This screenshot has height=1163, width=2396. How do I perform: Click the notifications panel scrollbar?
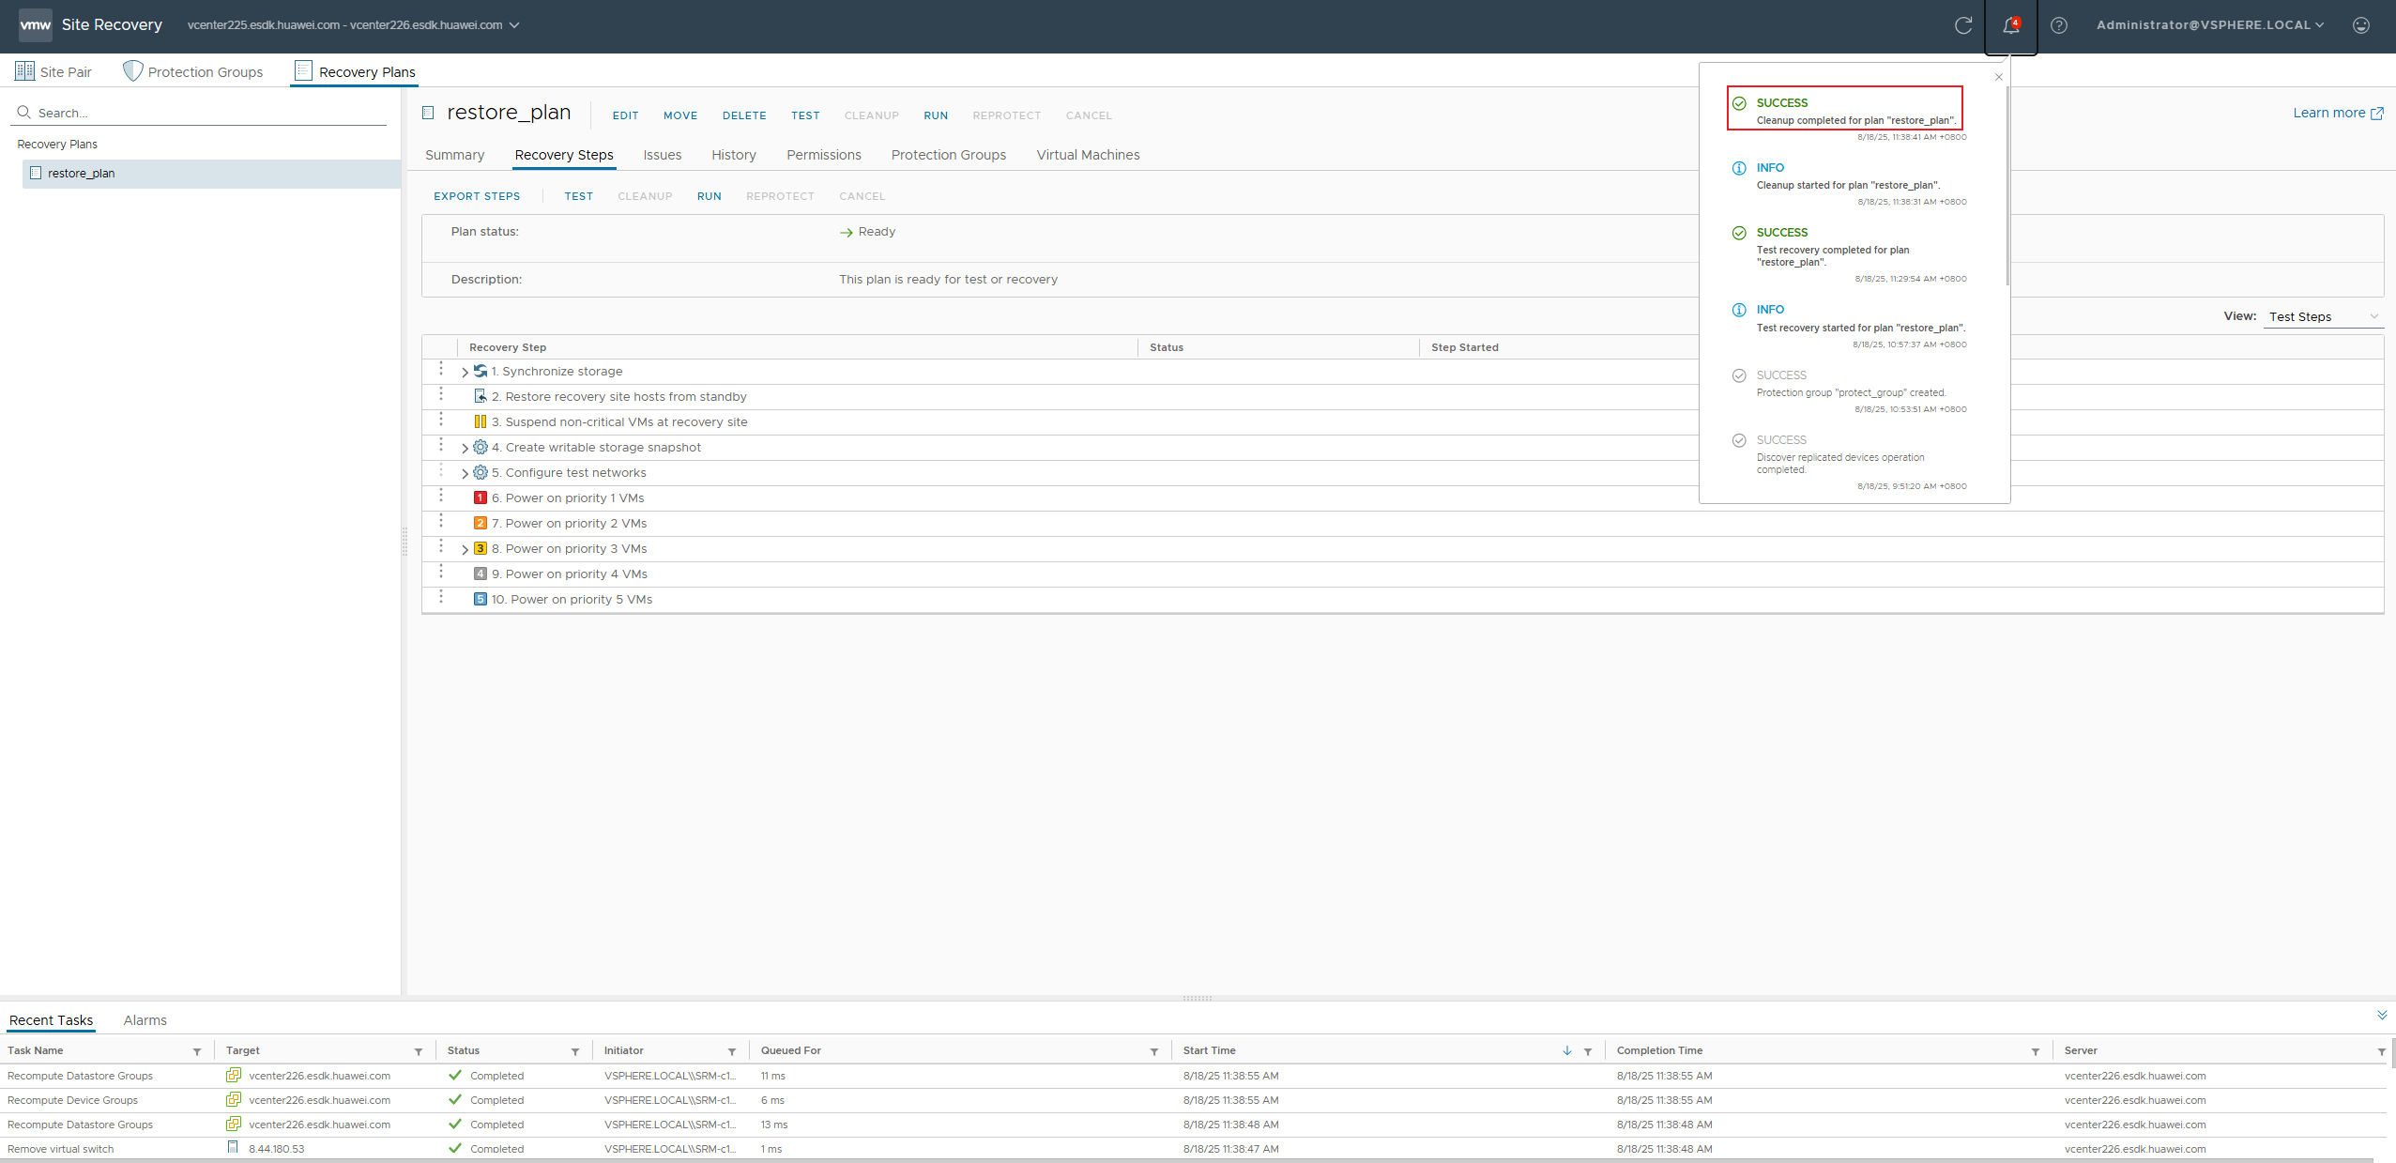point(2007,188)
